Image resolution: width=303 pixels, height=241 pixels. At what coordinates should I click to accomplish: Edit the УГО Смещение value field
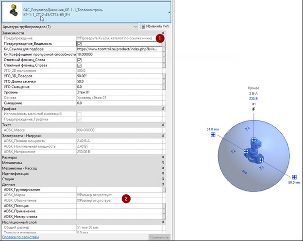click(119, 87)
